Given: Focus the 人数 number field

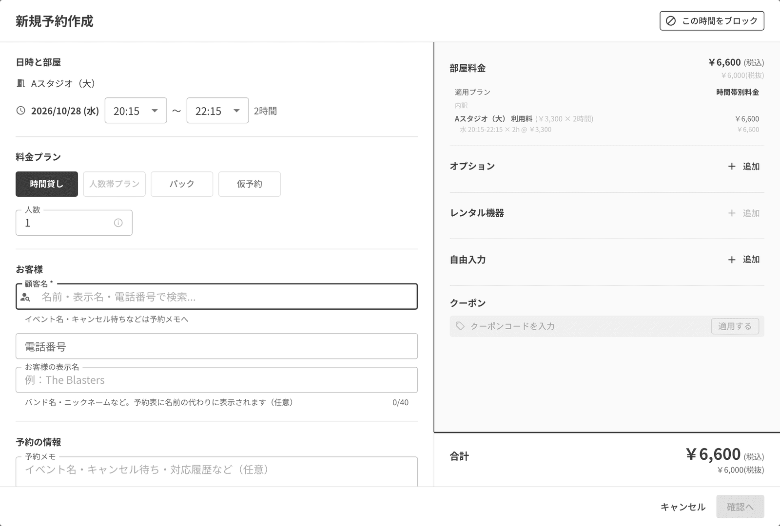Looking at the screenshot, I should click(74, 223).
